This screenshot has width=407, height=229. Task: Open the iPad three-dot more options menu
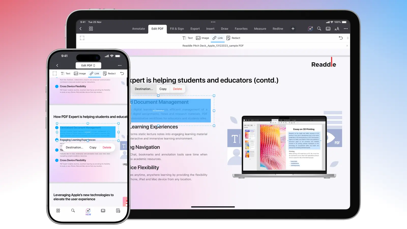[x=346, y=29]
